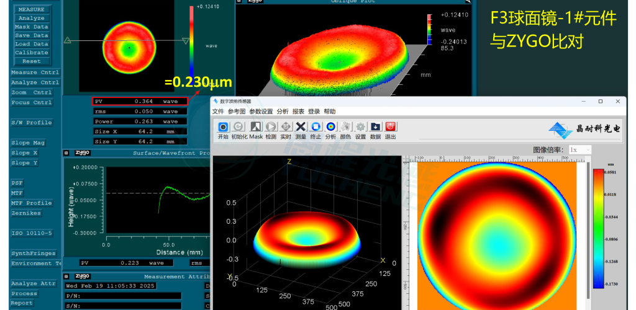Image resolution: width=636 pixels, height=310 pixels.
Task: Open the 图像倍率 1x dropdown
Action: click(x=579, y=150)
